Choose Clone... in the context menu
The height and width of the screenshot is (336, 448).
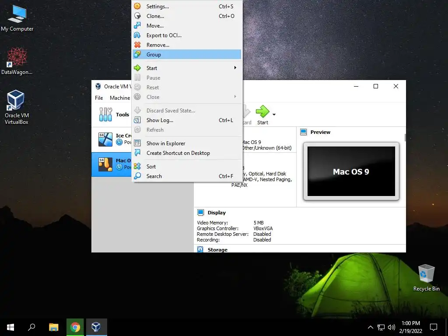point(187,16)
